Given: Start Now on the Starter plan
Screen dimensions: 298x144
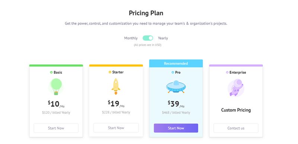Looking at the screenshot, I should [116, 128].
